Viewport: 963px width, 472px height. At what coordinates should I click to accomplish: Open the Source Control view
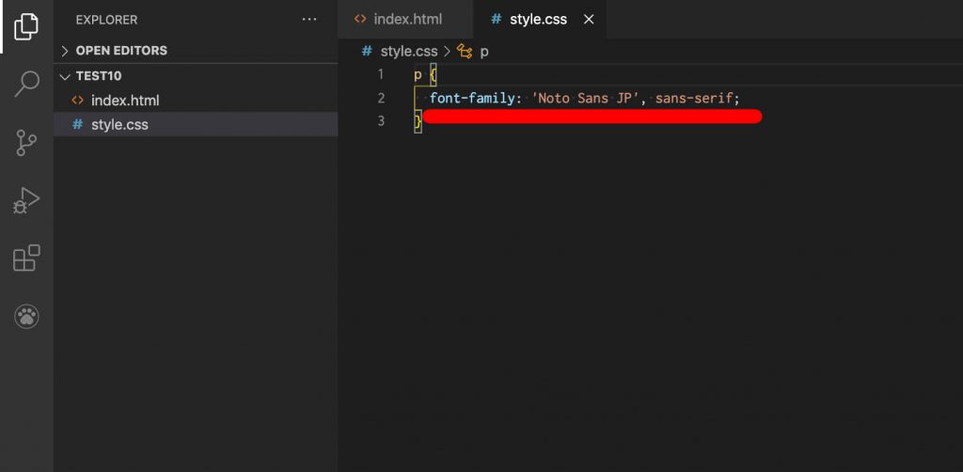(x=25, y=142)
